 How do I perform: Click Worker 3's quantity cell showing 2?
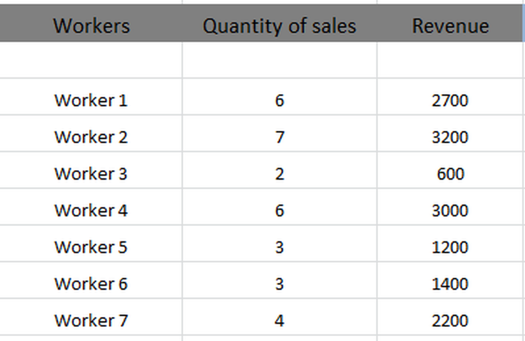(279, 174)
